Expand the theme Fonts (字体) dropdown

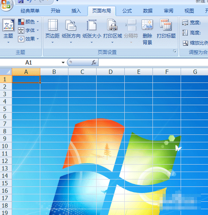[29, 30]
